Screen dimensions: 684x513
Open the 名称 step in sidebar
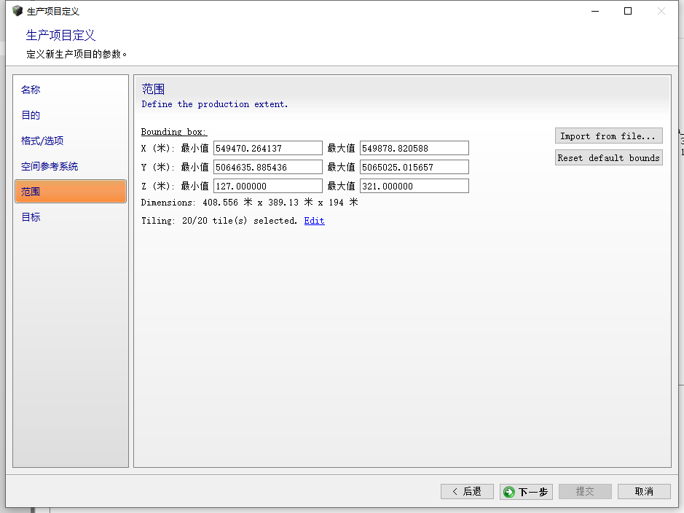[31, 90]
